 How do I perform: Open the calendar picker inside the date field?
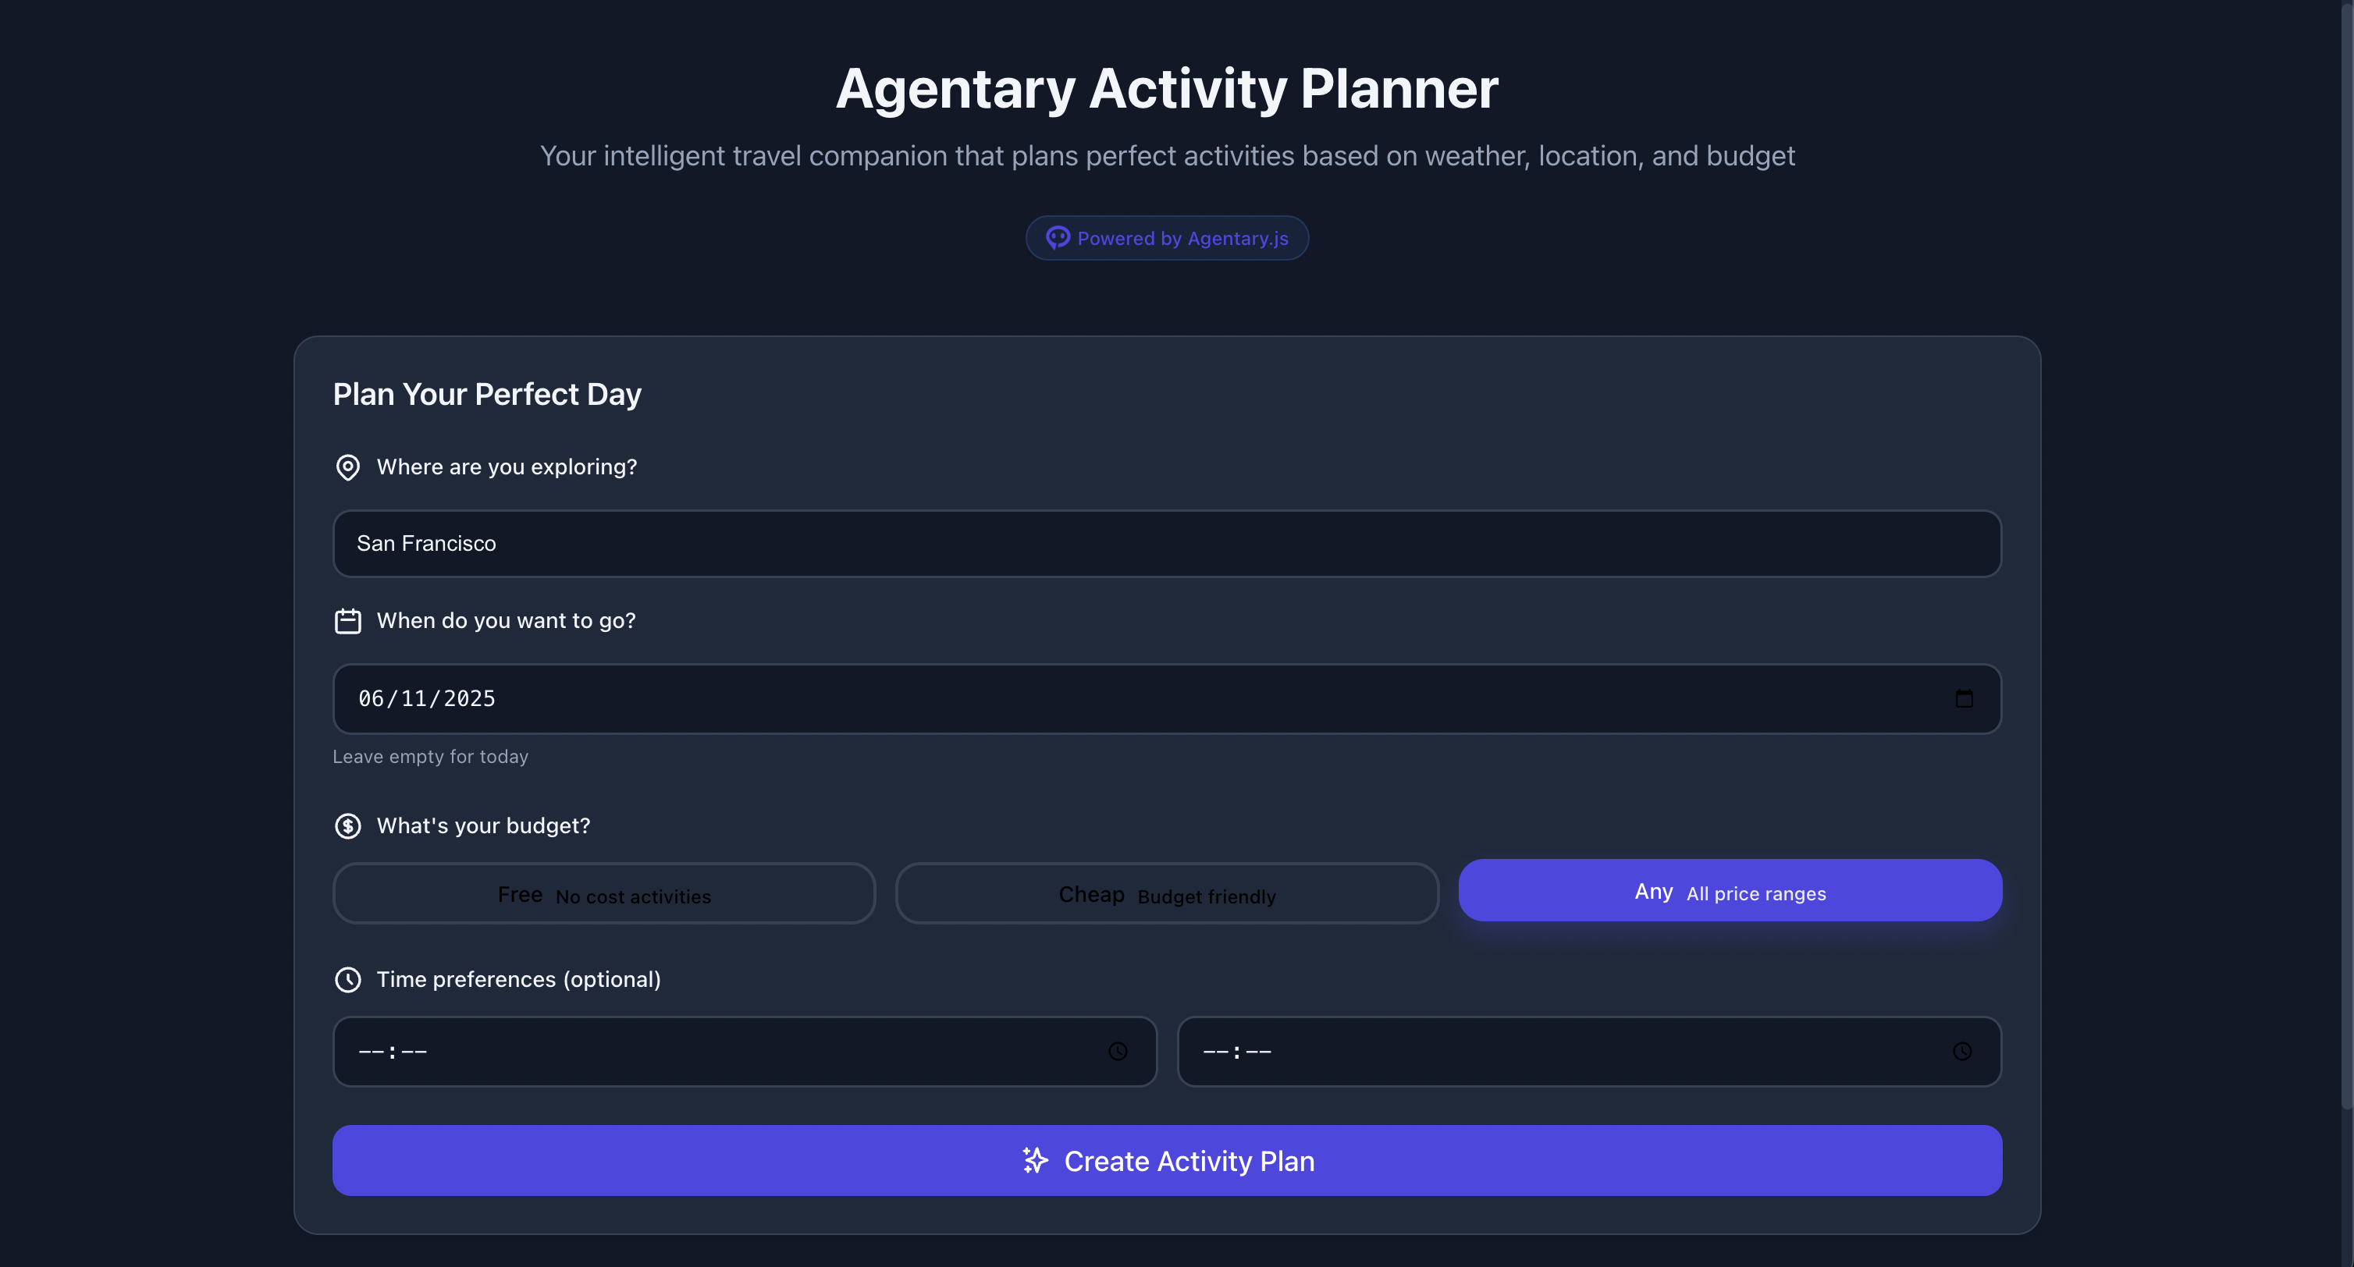point(1965,698)
